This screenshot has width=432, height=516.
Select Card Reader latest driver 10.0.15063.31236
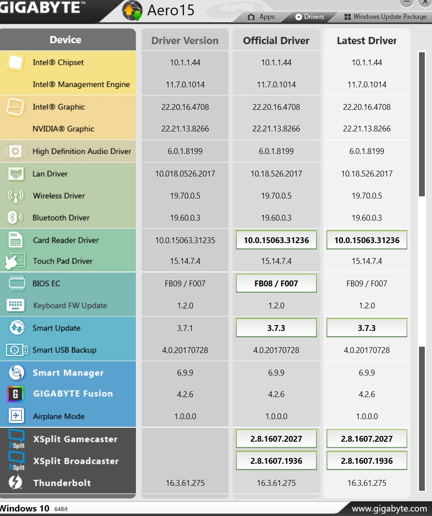(x=367, y=240)
